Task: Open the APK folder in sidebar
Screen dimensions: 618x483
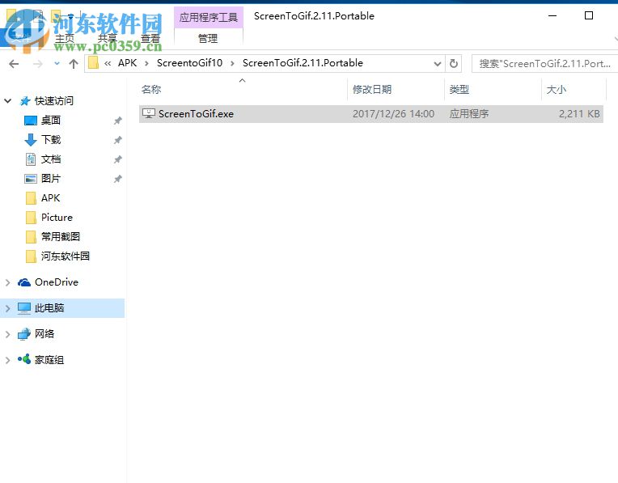Action: coord(50,198)
